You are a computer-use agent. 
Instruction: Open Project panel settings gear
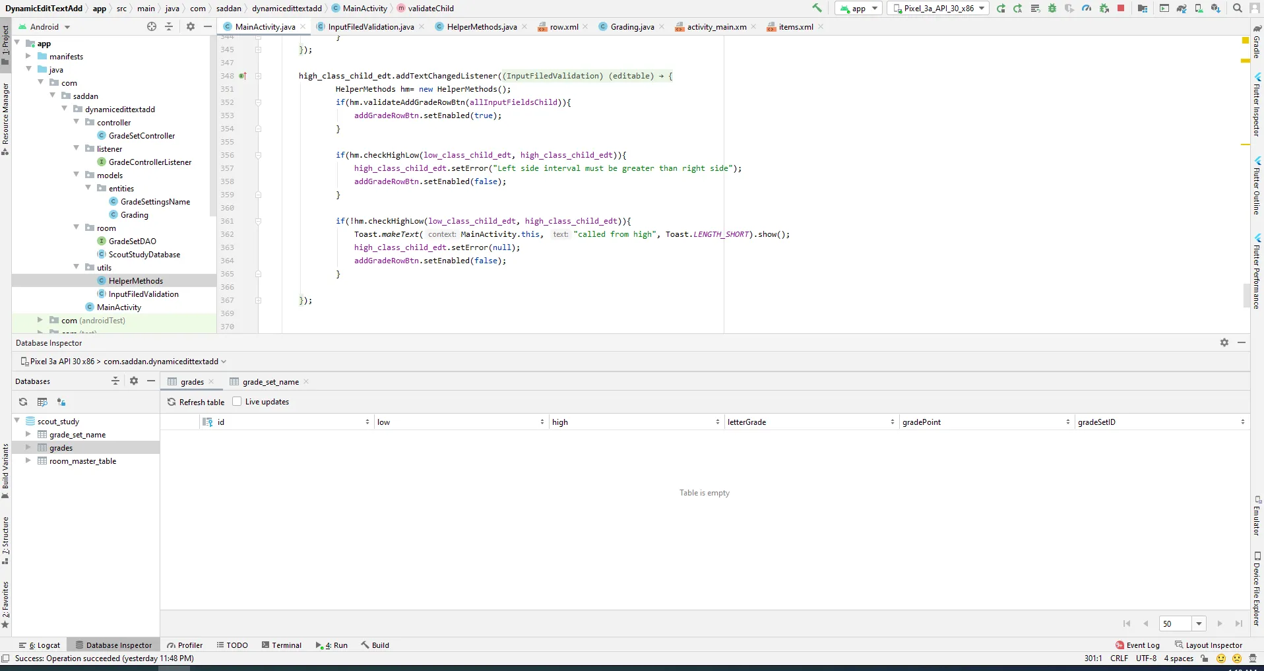[191, 26]
